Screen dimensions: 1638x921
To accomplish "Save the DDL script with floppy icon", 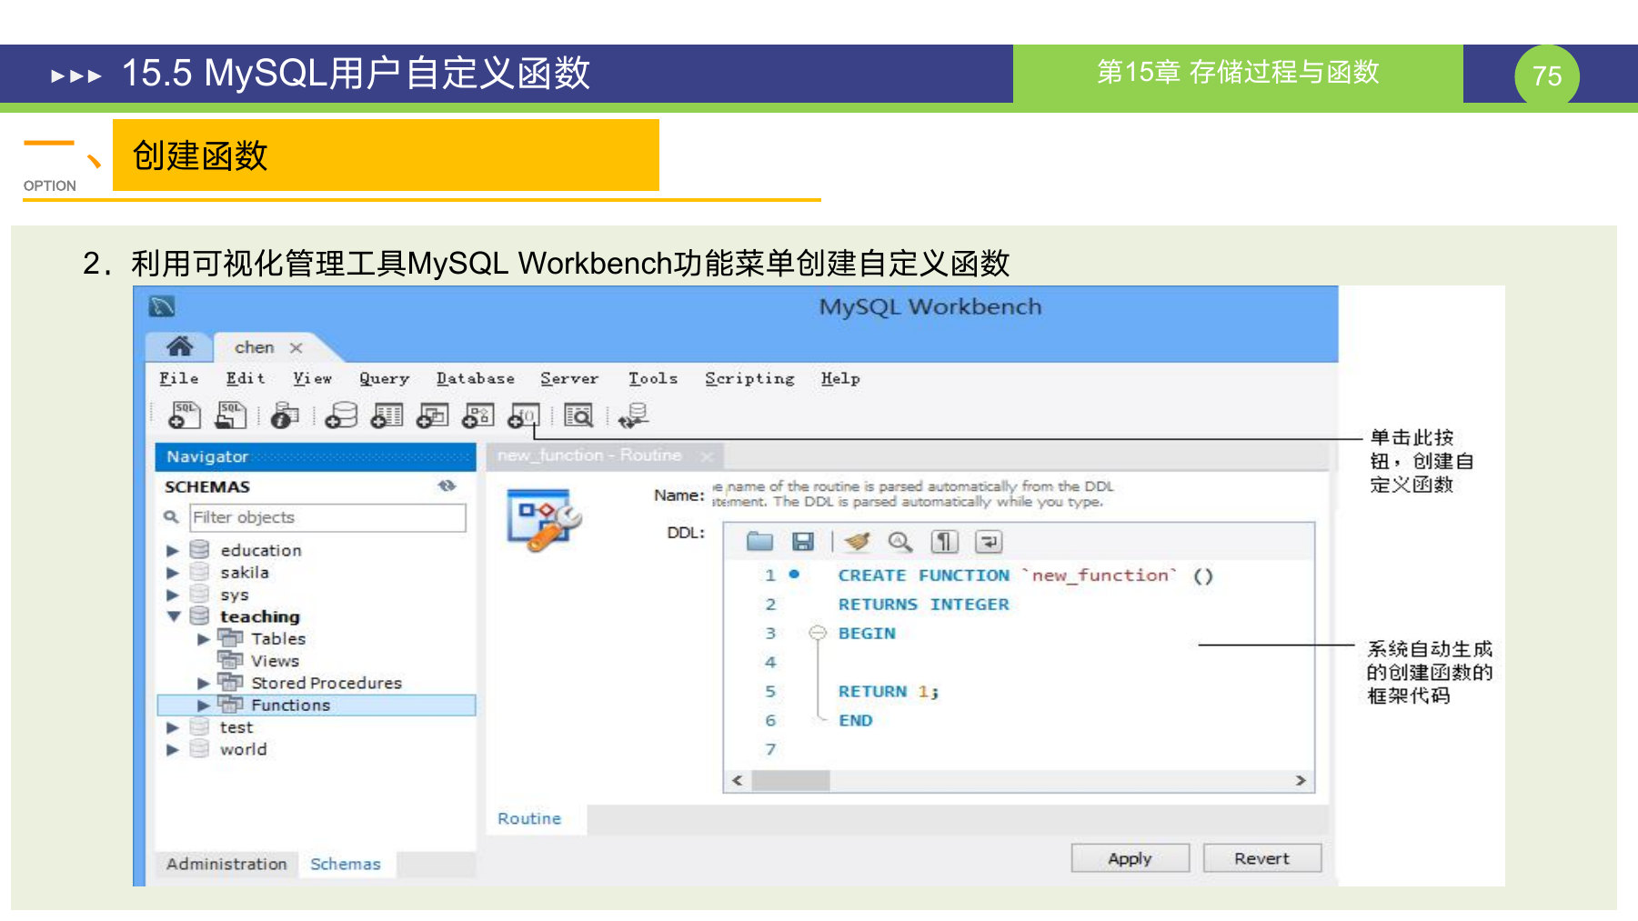I will (802, 542).
